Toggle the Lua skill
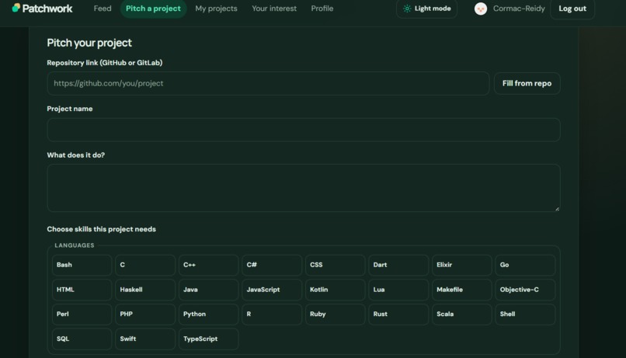 tap(398, 290)
